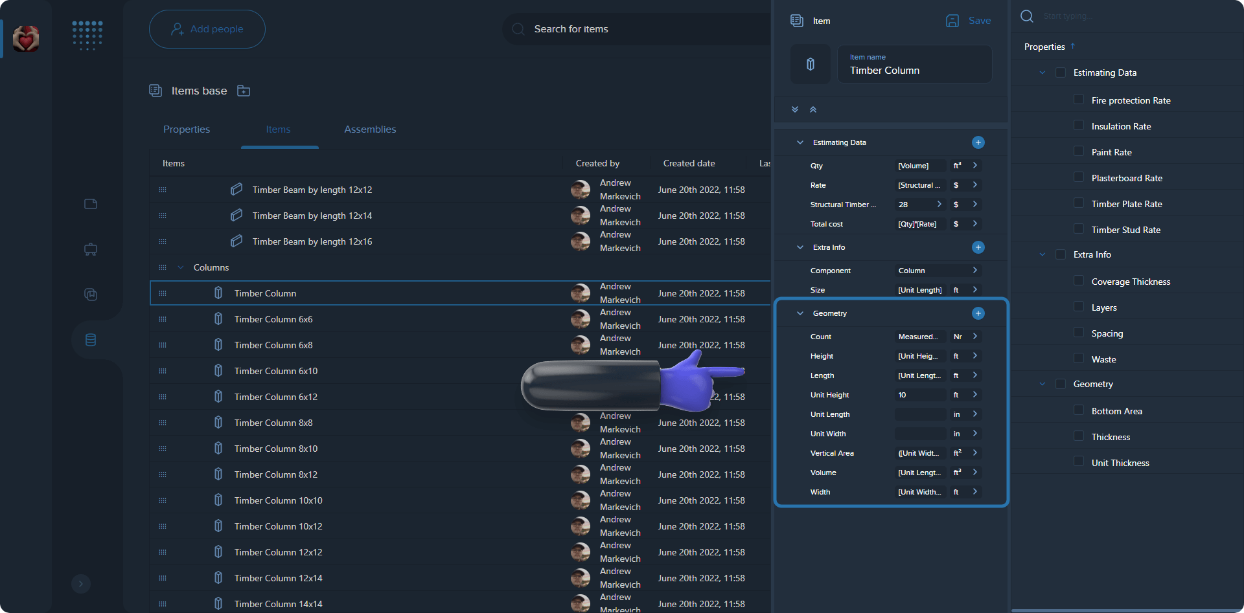Sort by Created by column header
The image size is (1244, 613).
point(597,163)
